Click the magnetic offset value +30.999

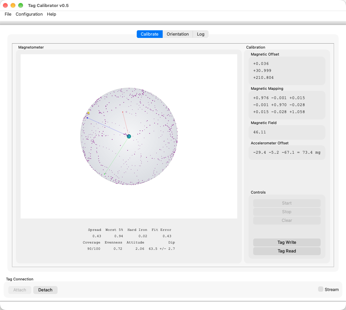tap(262, 71)
